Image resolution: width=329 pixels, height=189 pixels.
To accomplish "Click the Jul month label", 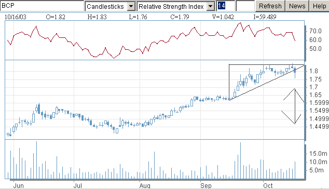I will pyautogui.click(x=77, y=186).
